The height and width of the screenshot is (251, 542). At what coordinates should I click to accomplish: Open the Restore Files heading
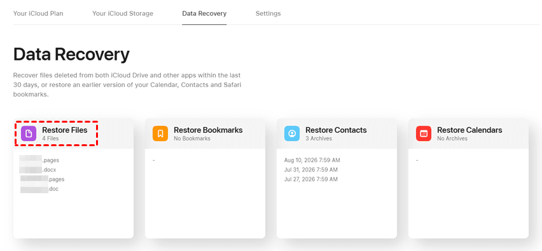coord(65,130)
